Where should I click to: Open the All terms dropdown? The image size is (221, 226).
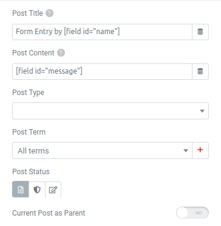click(102, 150)
